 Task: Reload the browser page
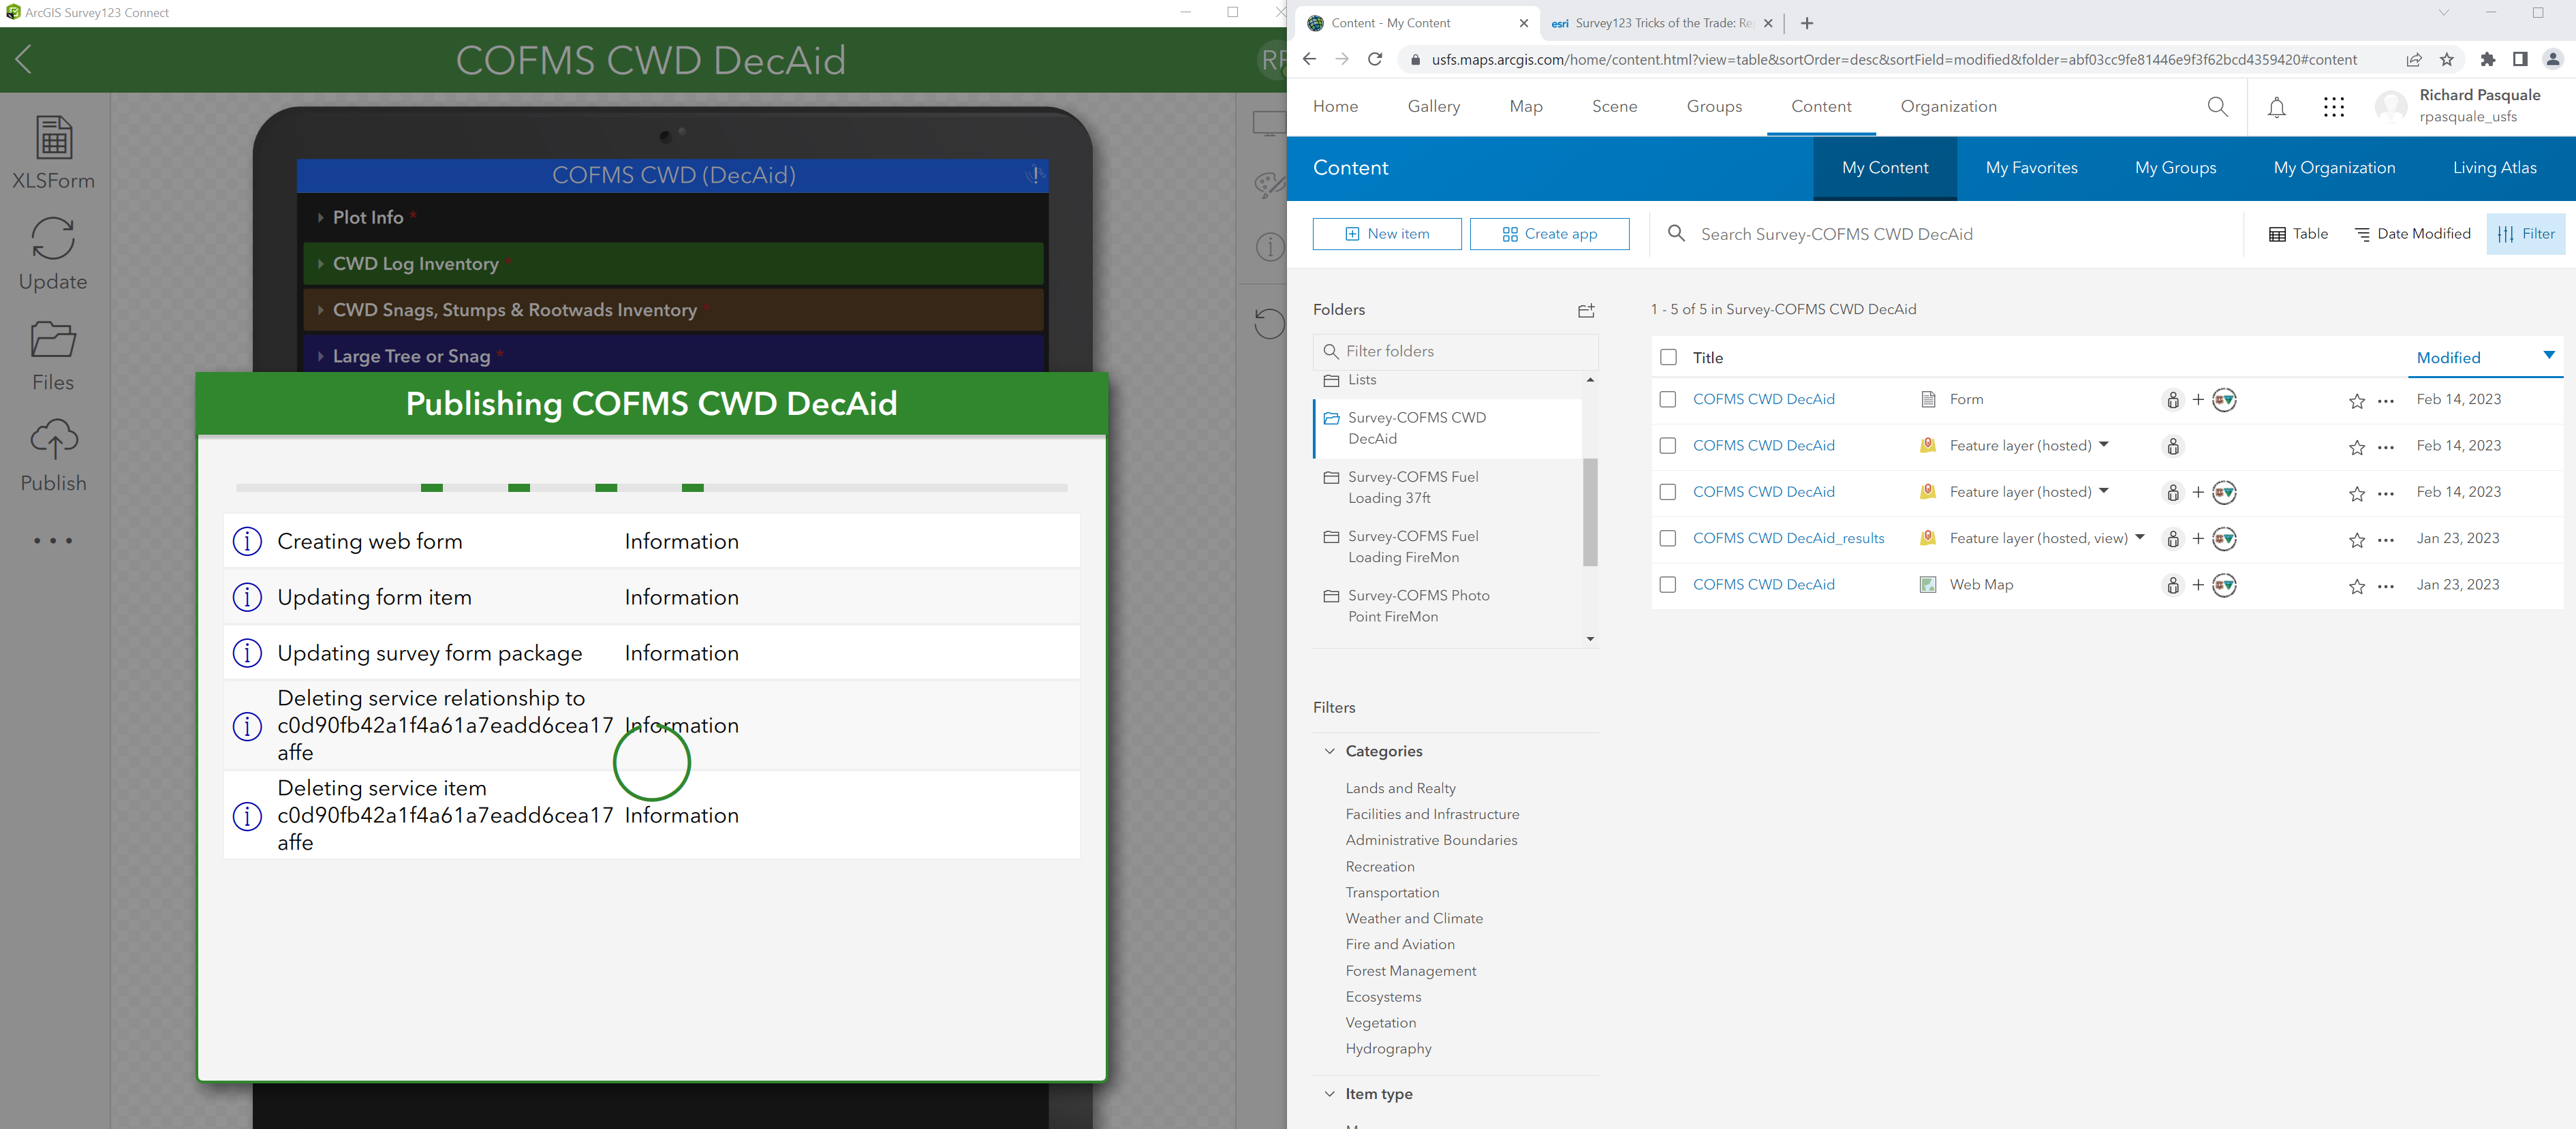[1375, 59]
